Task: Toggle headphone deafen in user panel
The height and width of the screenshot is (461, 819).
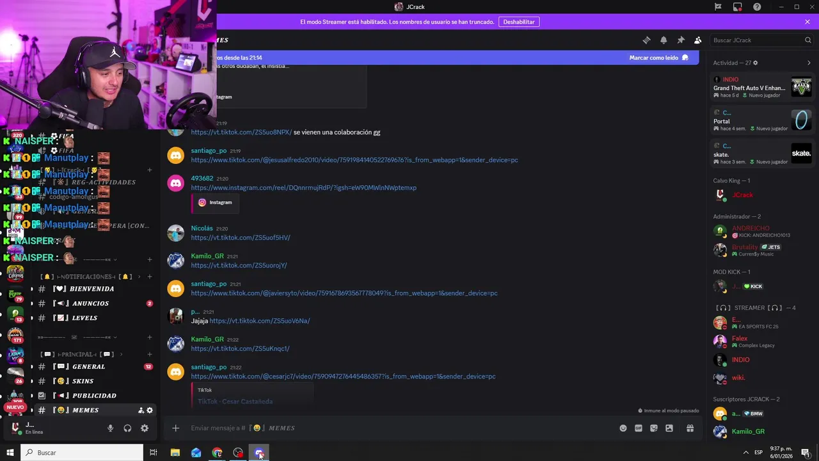Action: [127, 428]
